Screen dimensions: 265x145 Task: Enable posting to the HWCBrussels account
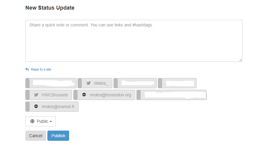click(49, 95)
